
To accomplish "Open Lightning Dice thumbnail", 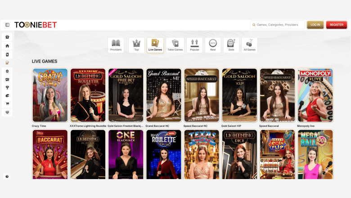I will 239,154.
